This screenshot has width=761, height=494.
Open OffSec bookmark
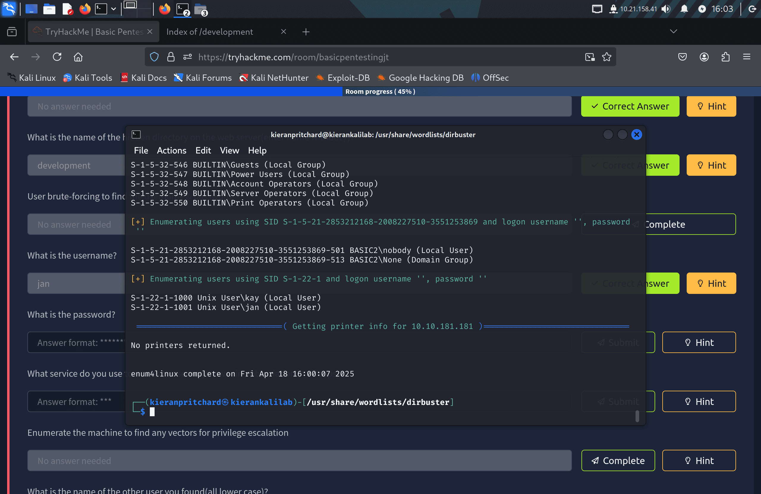(x=490, y=77)
